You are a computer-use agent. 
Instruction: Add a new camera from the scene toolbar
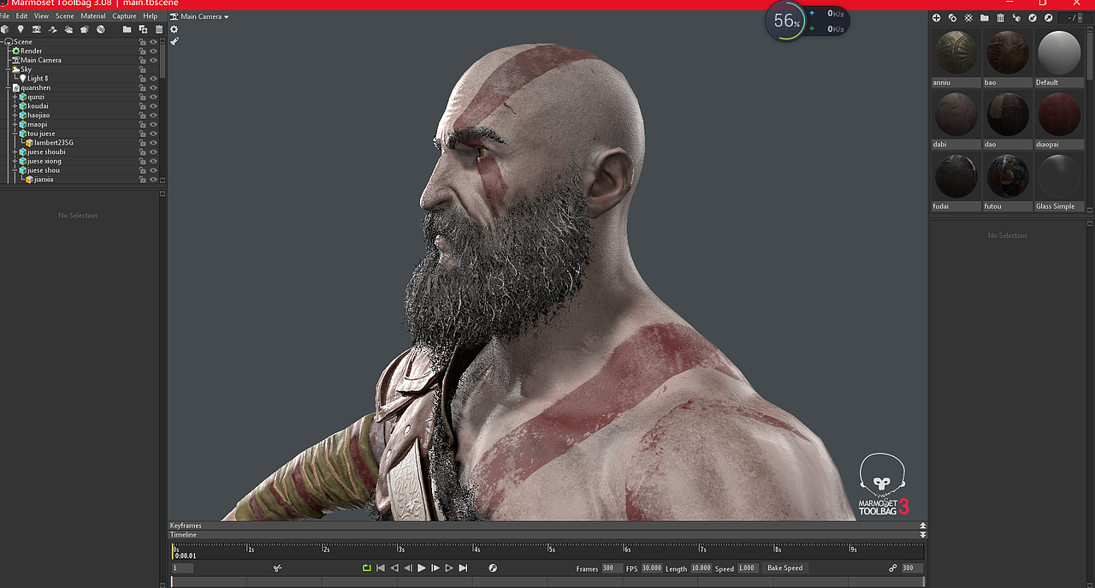pyautogui.click(x=37, y=29)
